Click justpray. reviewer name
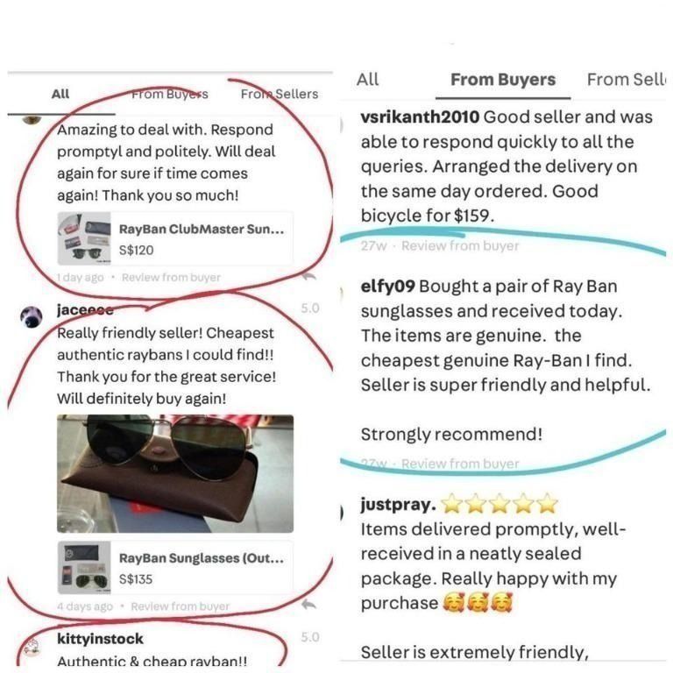The height and width of the screenshot is (673, 673). click(x=399, y=505)
